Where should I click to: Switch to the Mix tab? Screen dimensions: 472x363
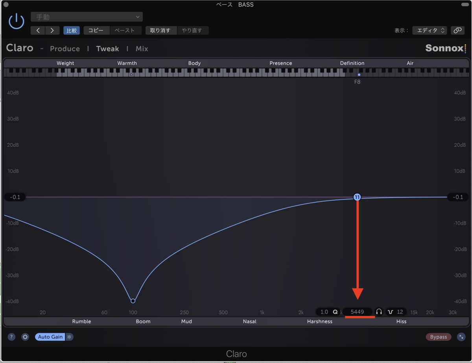point(142,48)
